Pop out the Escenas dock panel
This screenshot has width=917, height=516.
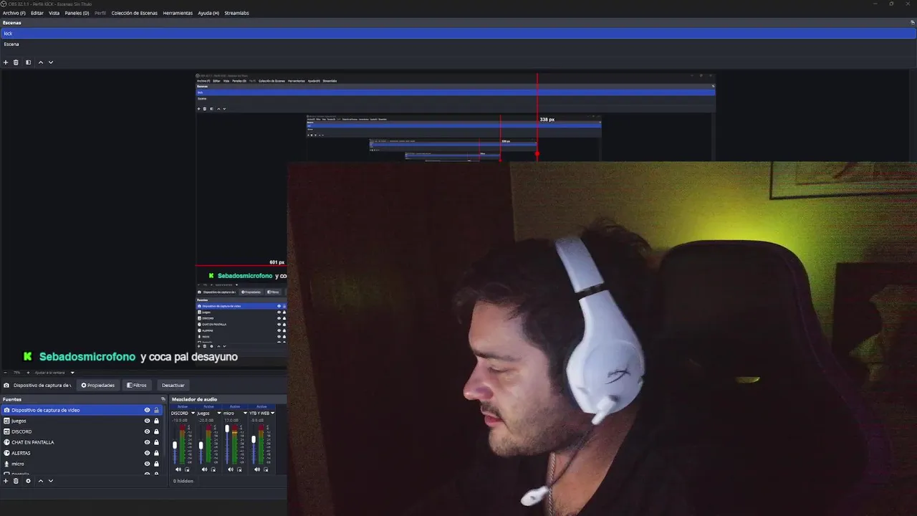tap(913, 22)
